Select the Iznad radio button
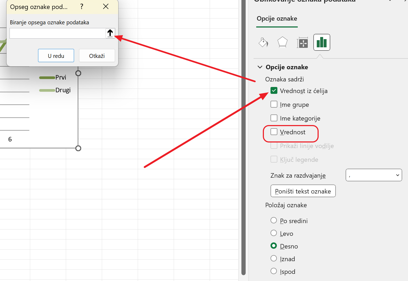This screenshot has height=281, width=408. pos(274,259)
